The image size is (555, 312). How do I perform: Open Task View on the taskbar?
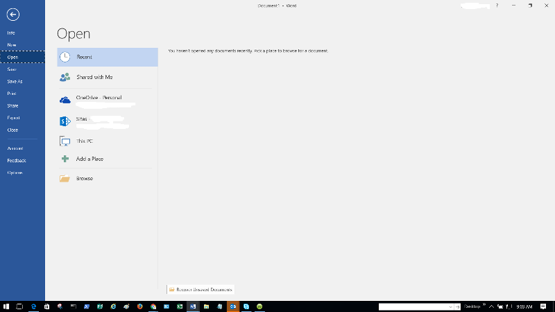19,306
